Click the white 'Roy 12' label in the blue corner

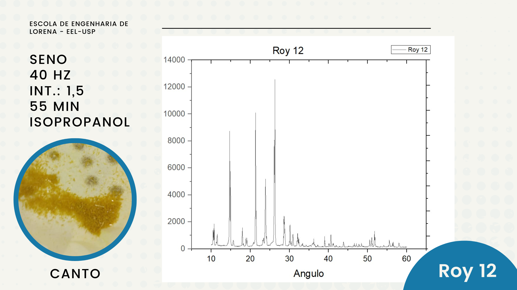[467, 271]
